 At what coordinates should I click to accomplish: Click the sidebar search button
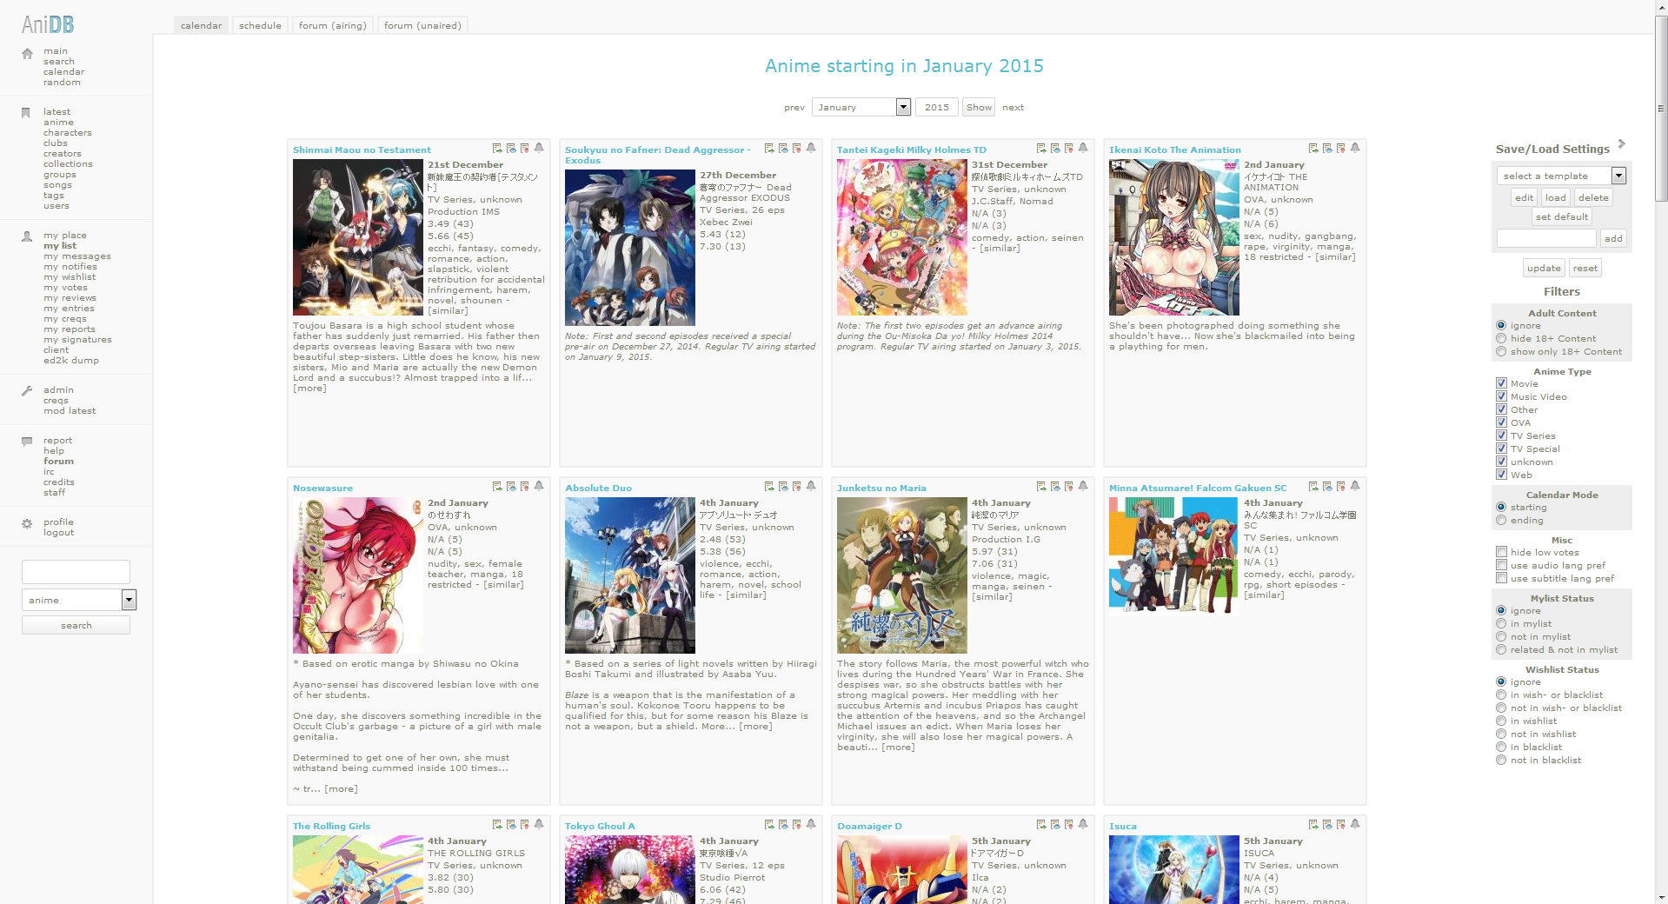(76, 625)
